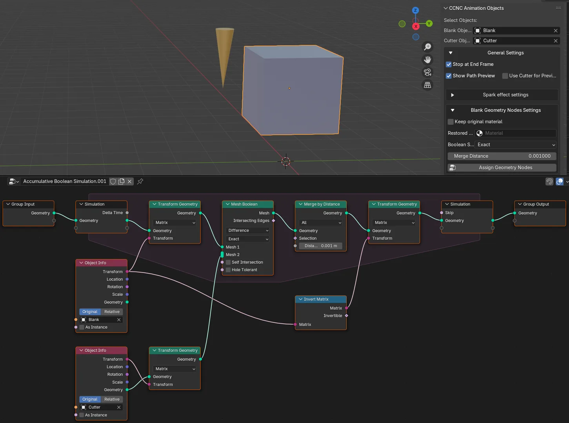Image resolution: width=569 pixels, height=423 pixels.
Task: Adjust Merge Distance slider in panel
Action: pyautogui.click(x=502, y=156)
